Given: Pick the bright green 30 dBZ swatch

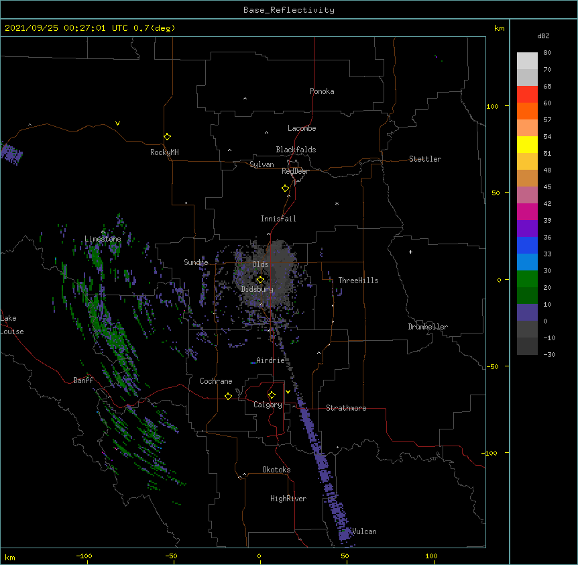Looking at the screenshot, I should pos(527,279).
